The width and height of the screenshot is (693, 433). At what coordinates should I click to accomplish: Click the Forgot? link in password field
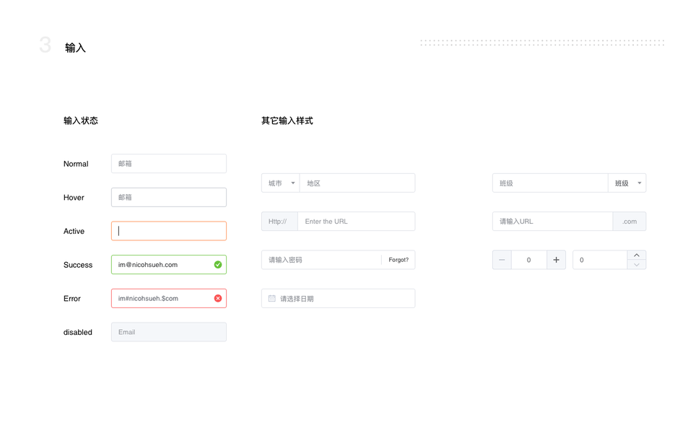[398, 260]
